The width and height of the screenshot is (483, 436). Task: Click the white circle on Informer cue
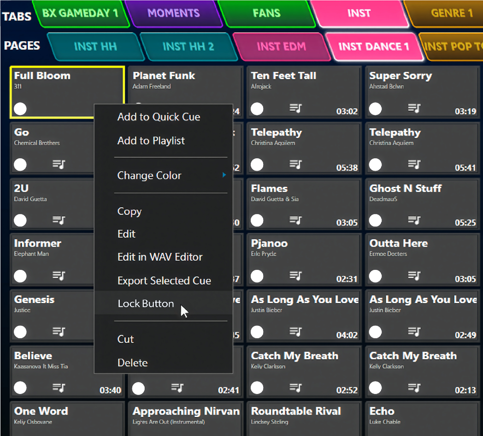coord(20,276)
